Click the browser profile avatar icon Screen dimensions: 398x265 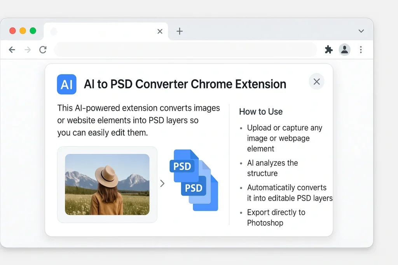click(x=344, y=50)
